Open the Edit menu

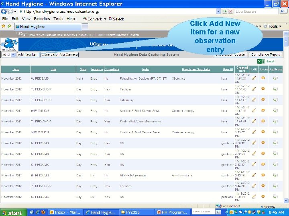(x=15, y=19)
